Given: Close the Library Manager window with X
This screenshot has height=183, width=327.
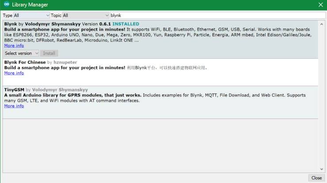Looking at the screenshot, I should pyautogui.click(x=321, y=4).
